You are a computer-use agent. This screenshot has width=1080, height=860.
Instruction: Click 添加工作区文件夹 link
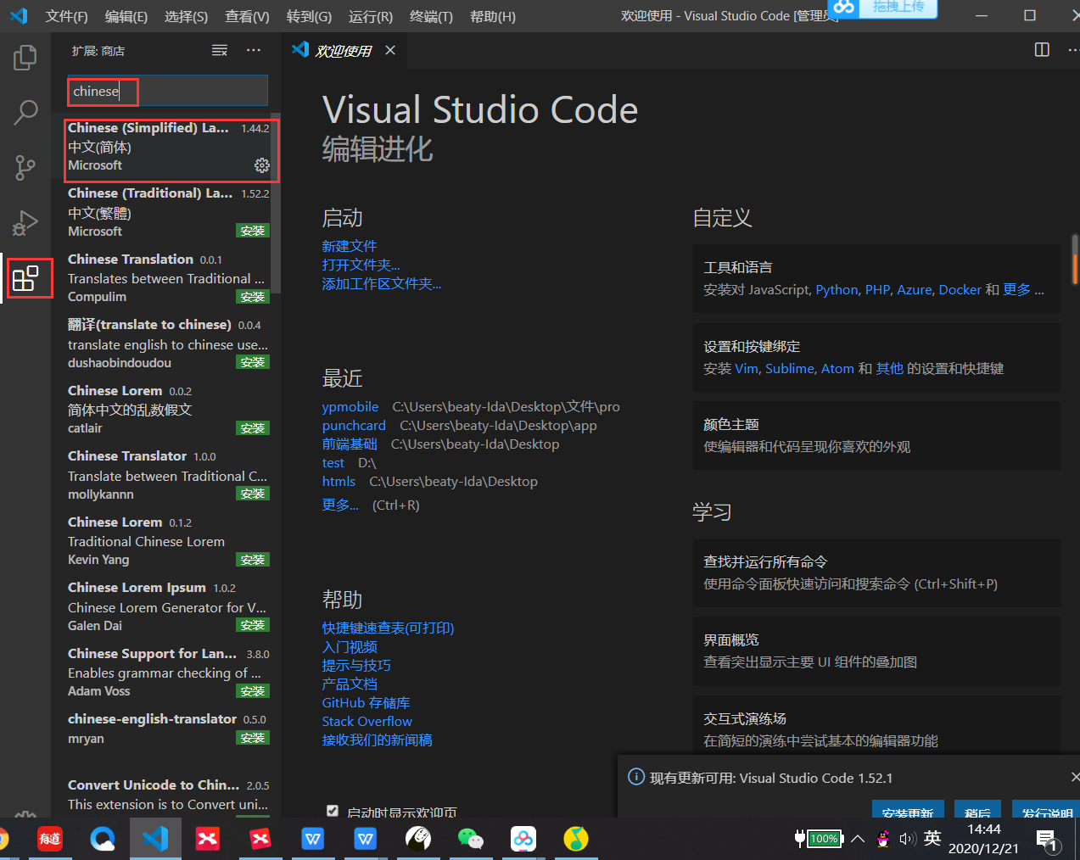[382, 283]
